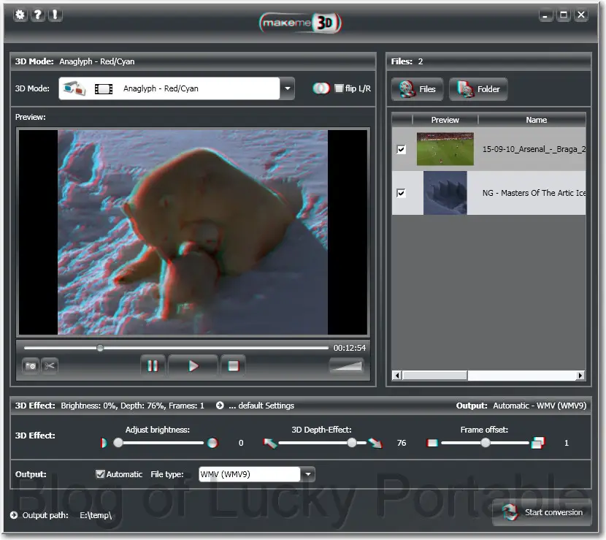
Task: Open help via question mark icon
Action: click(x=37, y=15)
